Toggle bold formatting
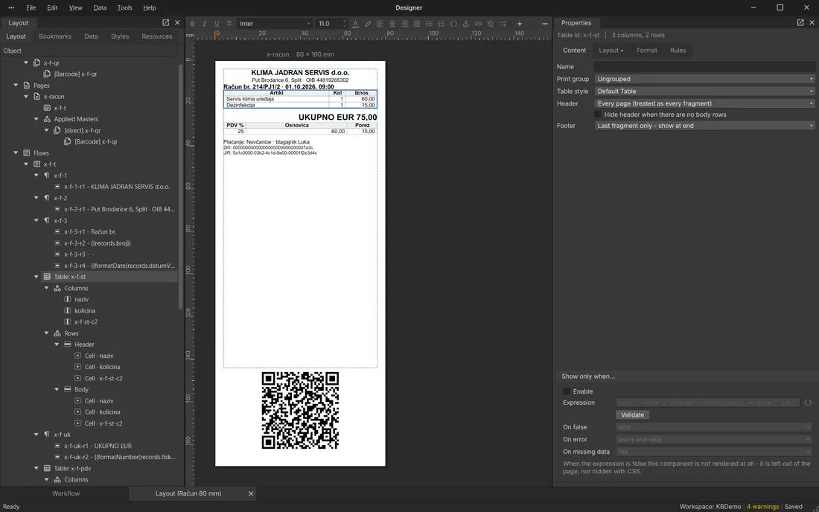The height and width of the screenshot is (512, 819). tap(192, 24)
